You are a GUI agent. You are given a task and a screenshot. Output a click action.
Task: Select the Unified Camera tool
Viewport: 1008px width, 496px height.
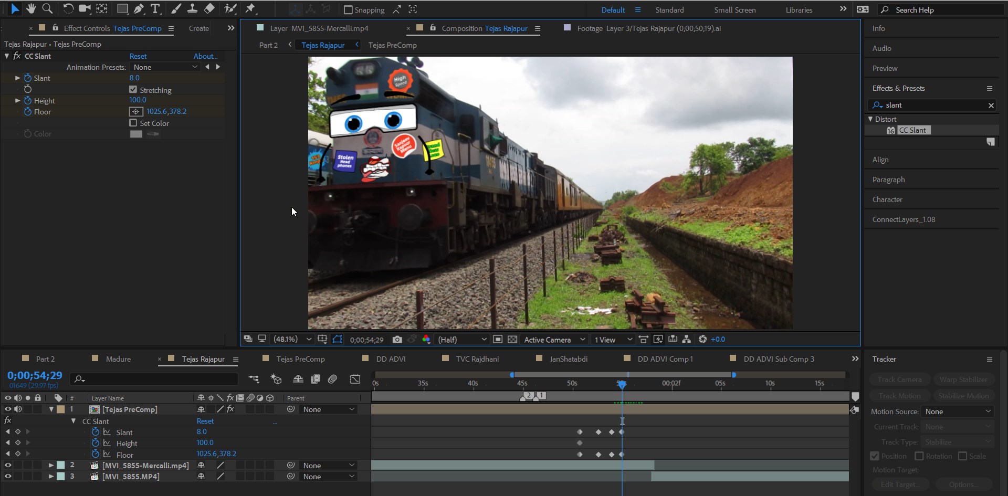[x=85, y=8]
